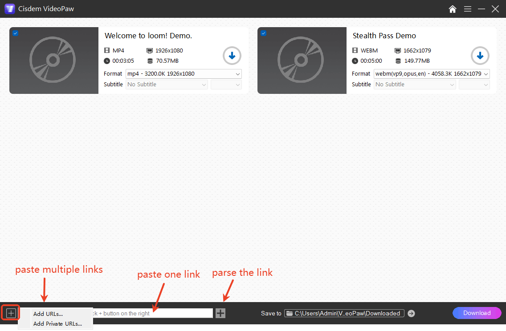This screenshot has width=506, height=331.
Task: Click the WEBM format label
Action: pyautogui.click(x=369, y=51)
